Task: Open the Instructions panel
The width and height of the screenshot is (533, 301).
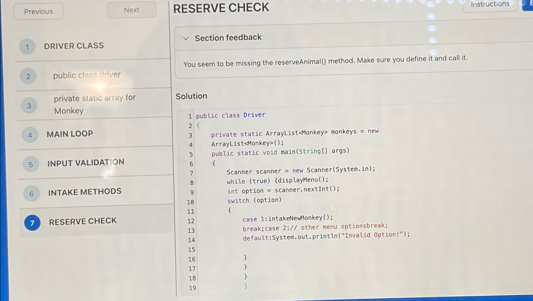Action: [x=490, y=4]
